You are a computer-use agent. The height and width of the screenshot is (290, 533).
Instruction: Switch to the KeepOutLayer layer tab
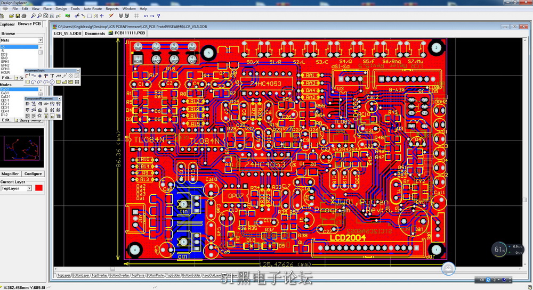(x=212, y=276)
